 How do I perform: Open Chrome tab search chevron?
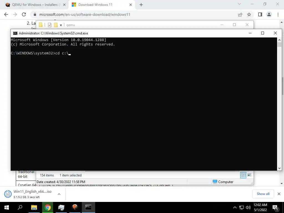click(x=239, y=4)
